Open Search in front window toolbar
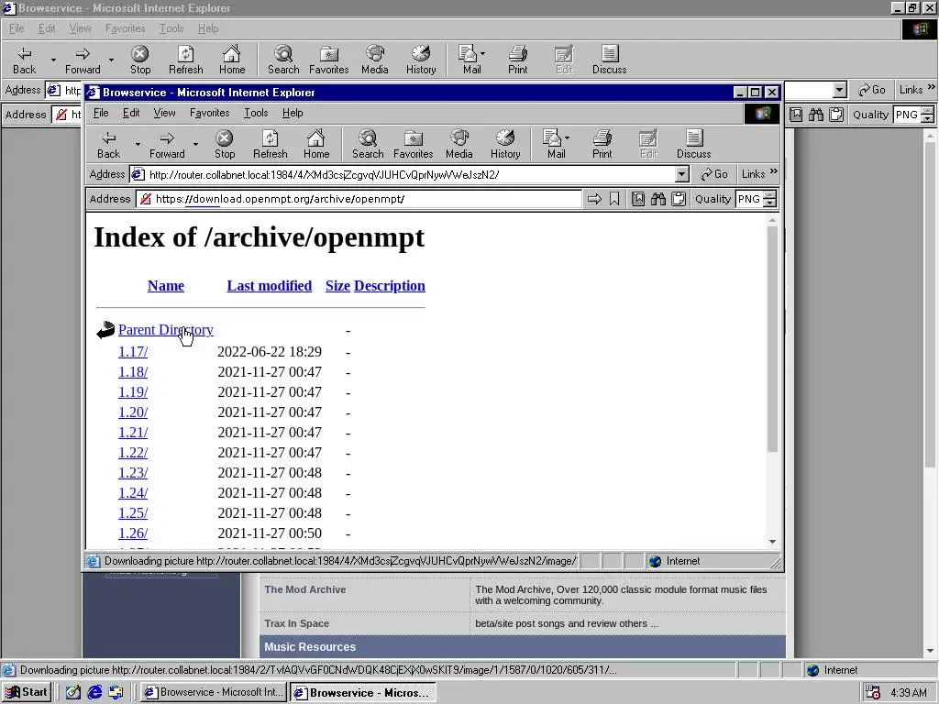 point(368,144)
